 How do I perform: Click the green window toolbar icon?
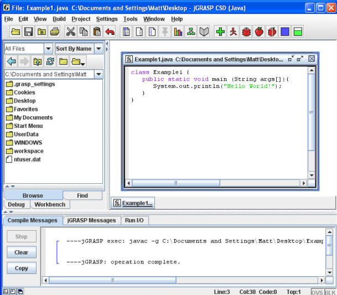click(298, 32)
